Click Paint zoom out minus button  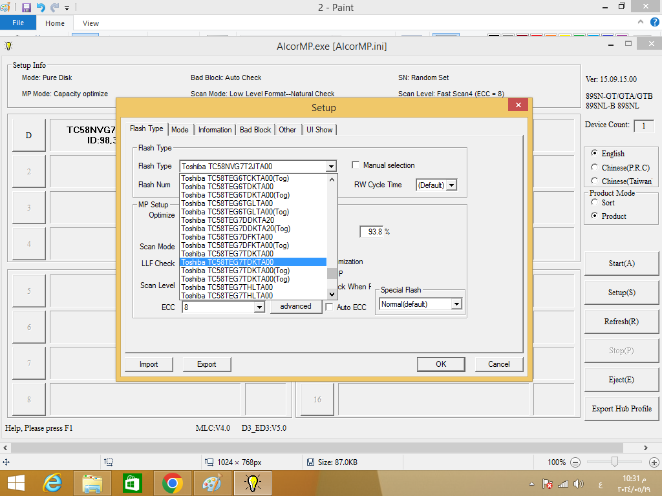pyautogui.click(x=575, y=462)
